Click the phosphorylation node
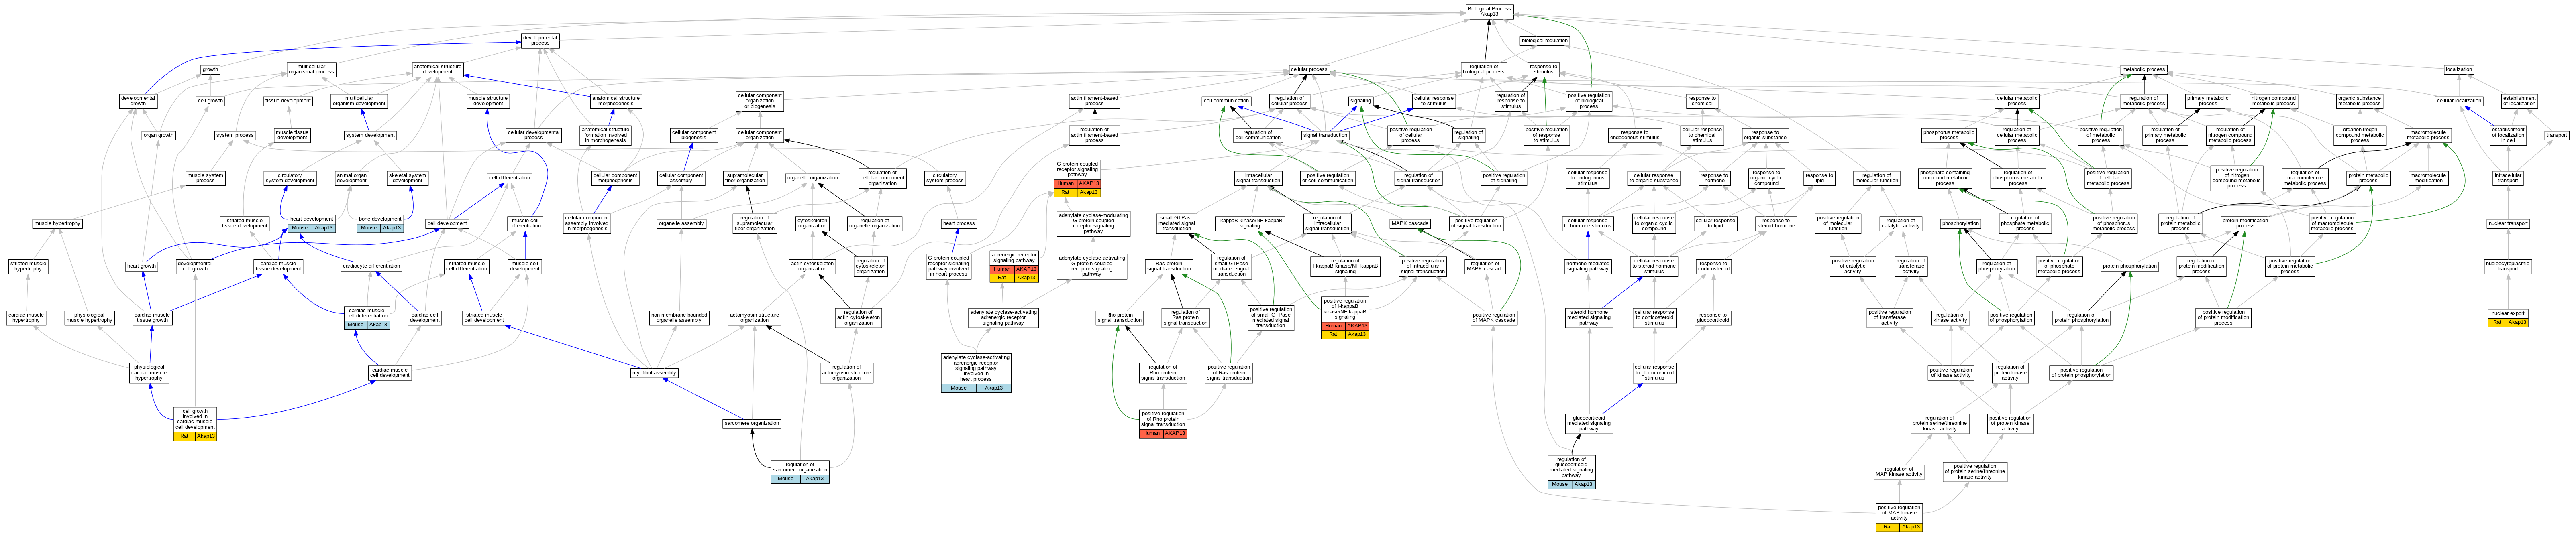This screenshot has height=536, width=2576. (1961, 224)
